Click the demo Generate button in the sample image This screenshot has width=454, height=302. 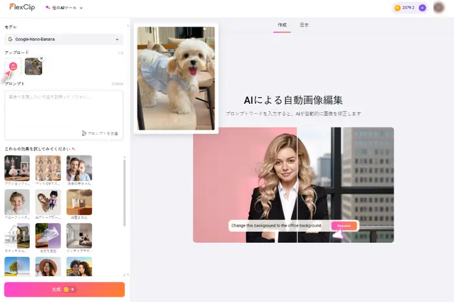pos(344,226)
